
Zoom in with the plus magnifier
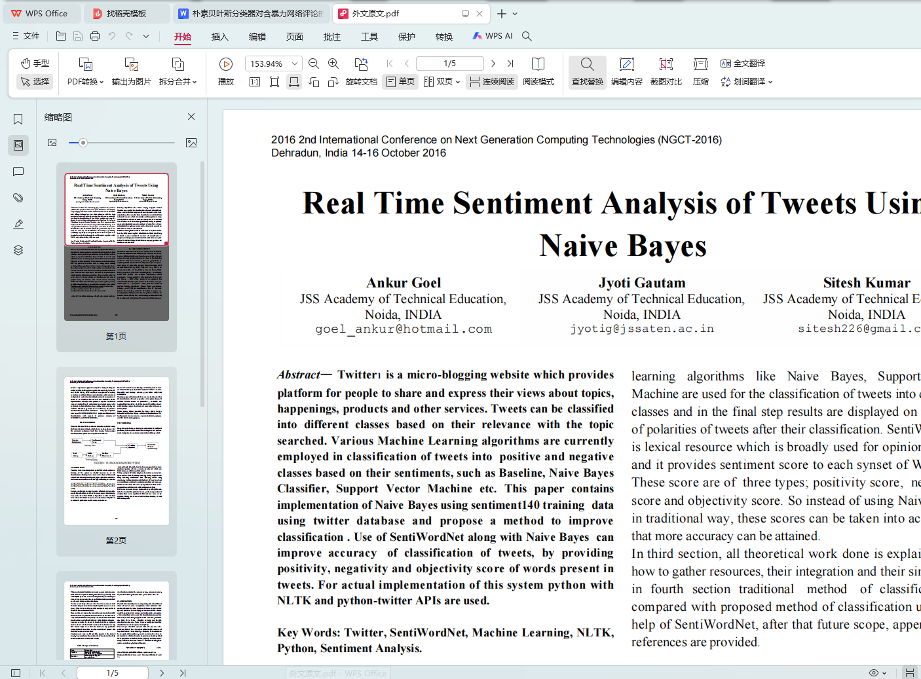coord(333,64)
